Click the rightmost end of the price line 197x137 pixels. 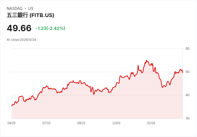pyautogui.click(x=183, y=72)
